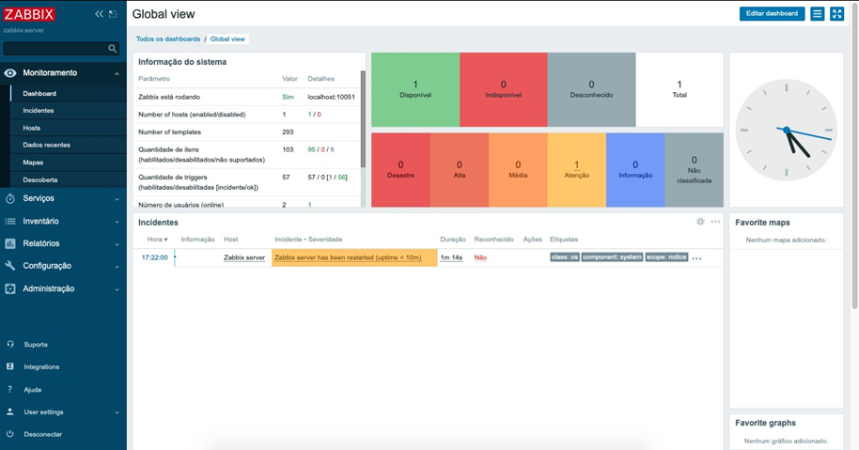Click the localhost:10051 details value

click(331, 97)
